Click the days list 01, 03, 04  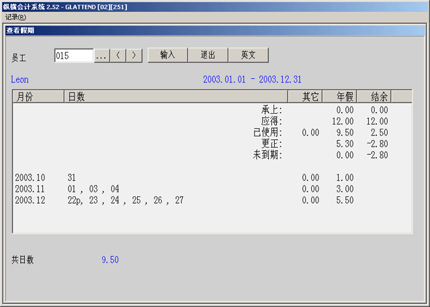[93, 189]
